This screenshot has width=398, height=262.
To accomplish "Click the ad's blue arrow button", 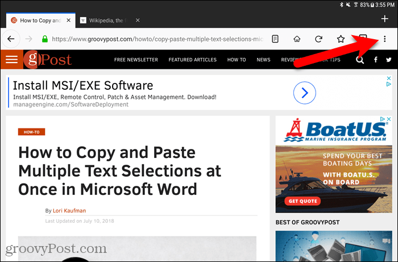I will coord(305,93).
